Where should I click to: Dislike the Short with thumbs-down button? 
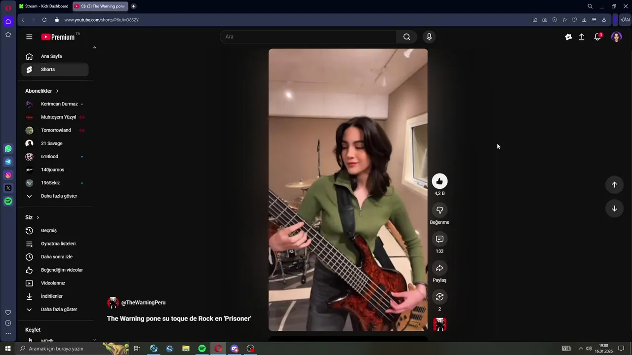[439, 210]
